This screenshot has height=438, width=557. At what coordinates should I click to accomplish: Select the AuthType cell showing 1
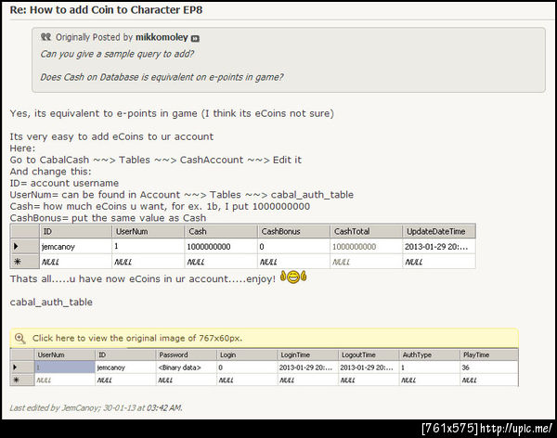[430, 367]
